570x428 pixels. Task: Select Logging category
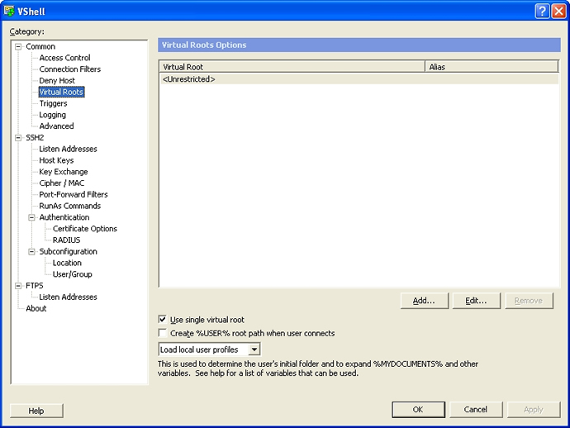point(53,115)
